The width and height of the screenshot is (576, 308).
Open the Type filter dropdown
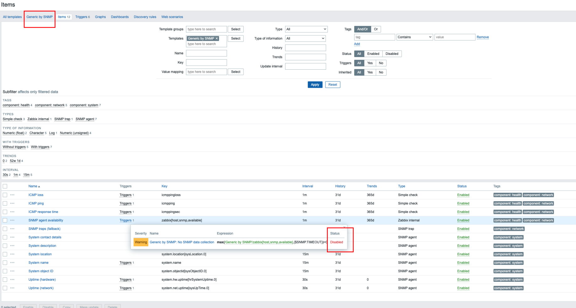click(306, 29)
